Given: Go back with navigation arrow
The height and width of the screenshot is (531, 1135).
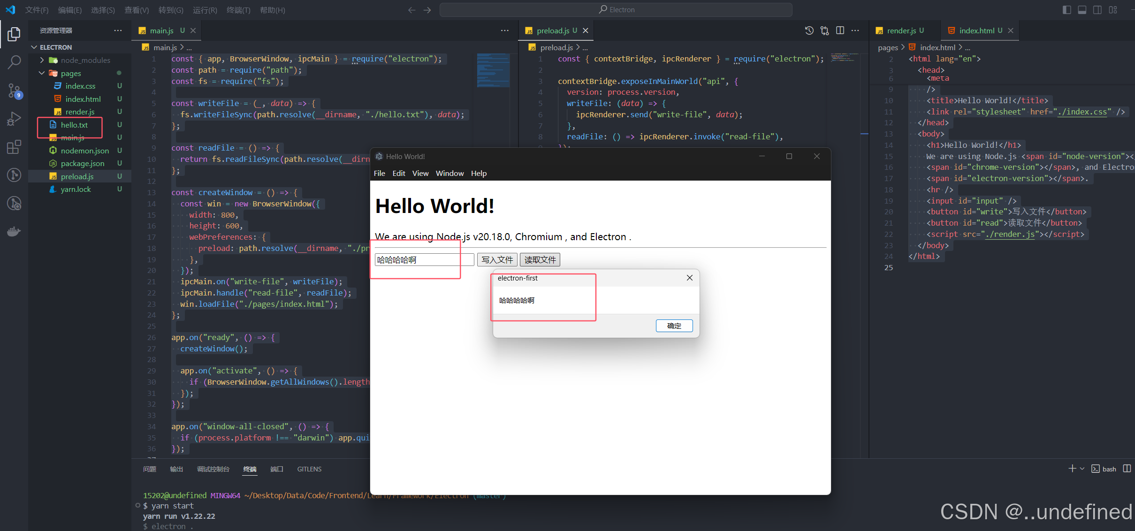Looking at the screenshot, I should [411, 10].
